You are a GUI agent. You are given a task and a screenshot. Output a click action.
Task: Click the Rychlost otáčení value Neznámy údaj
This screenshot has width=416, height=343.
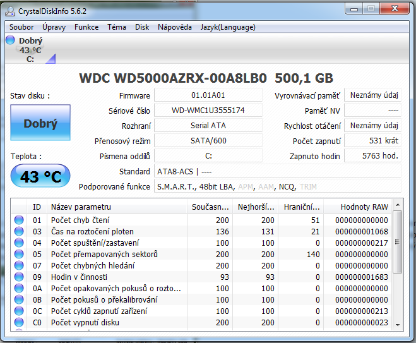372,125
